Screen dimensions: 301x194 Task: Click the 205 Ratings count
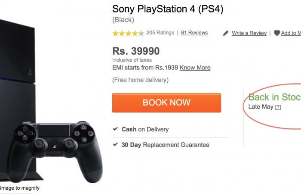(160, 33)
